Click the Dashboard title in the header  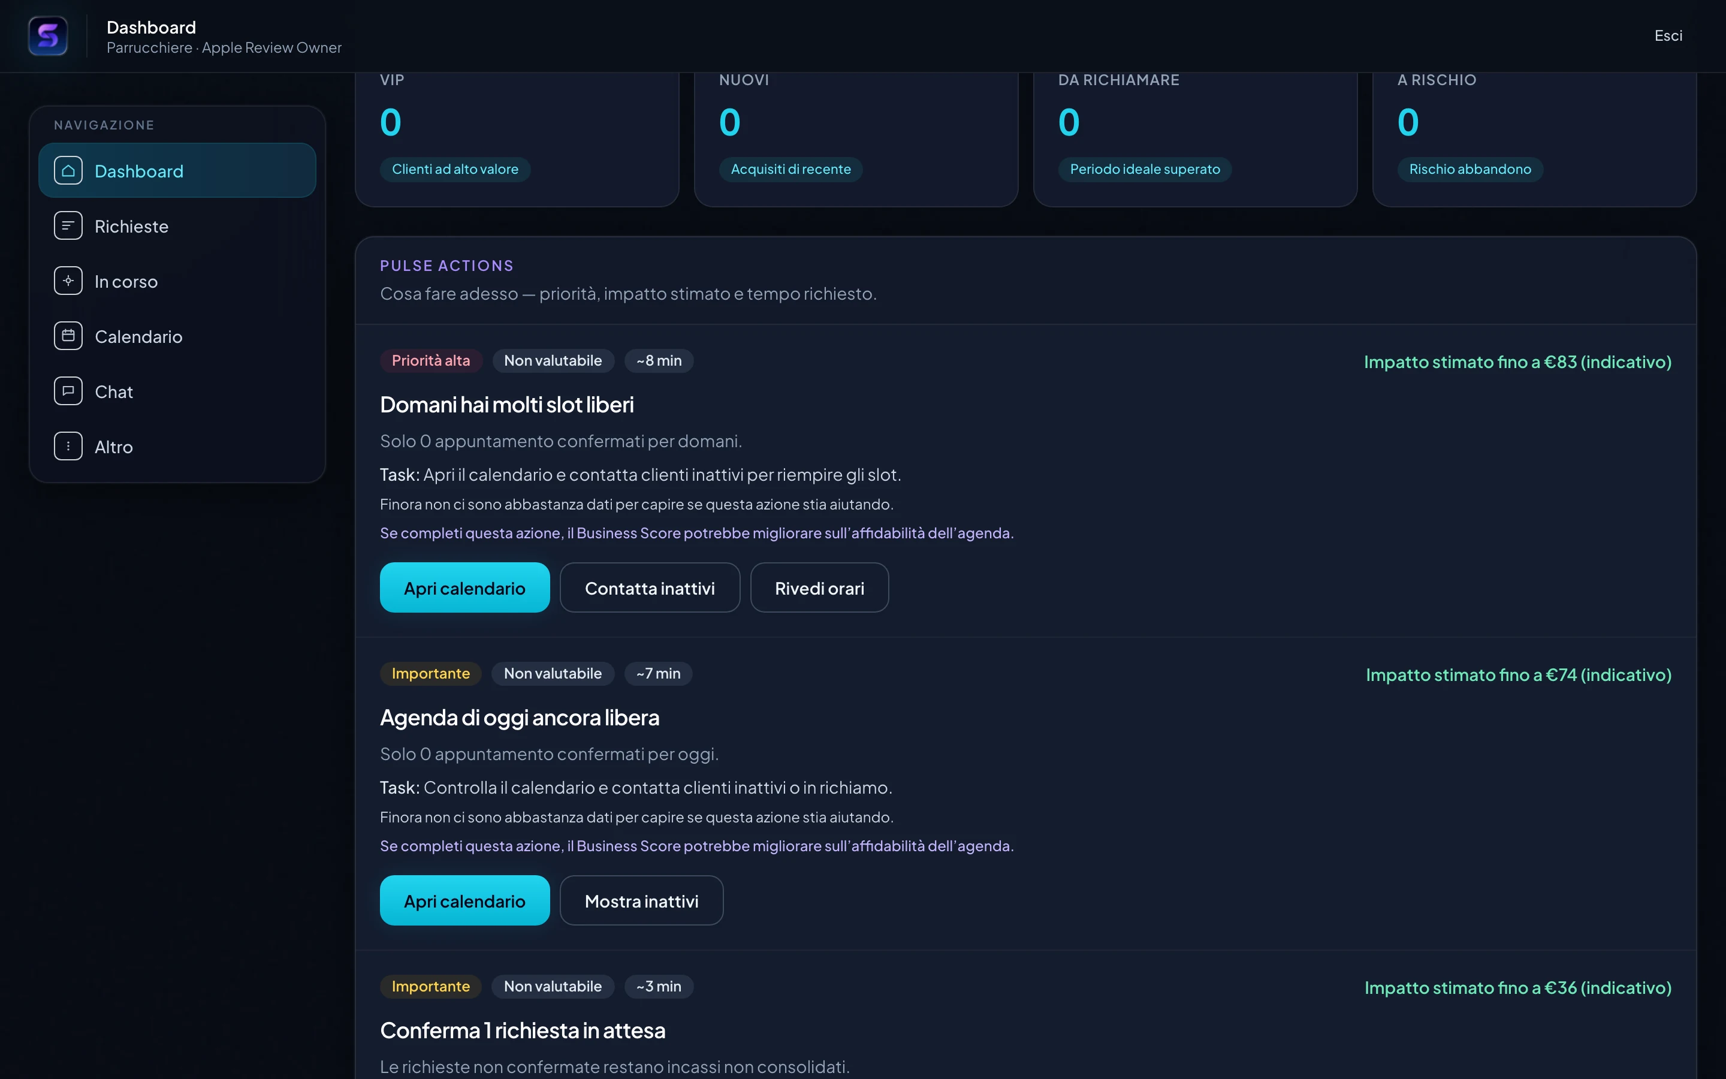point(151,27)
